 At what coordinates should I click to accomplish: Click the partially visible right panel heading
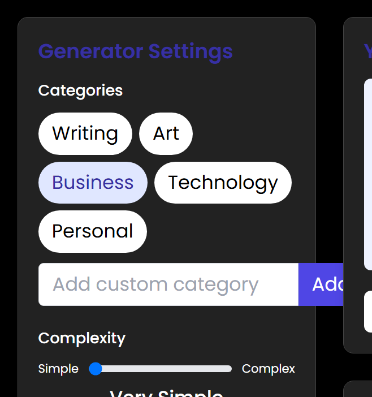pos(367,51)
